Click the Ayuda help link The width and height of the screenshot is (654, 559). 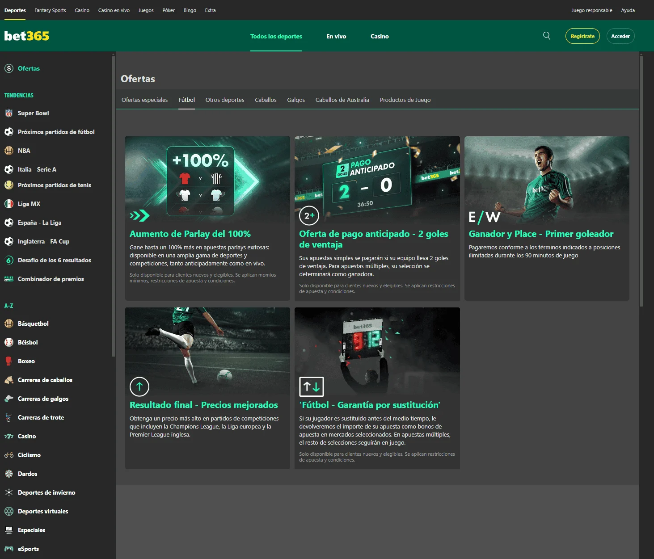[x=628, y=10]
